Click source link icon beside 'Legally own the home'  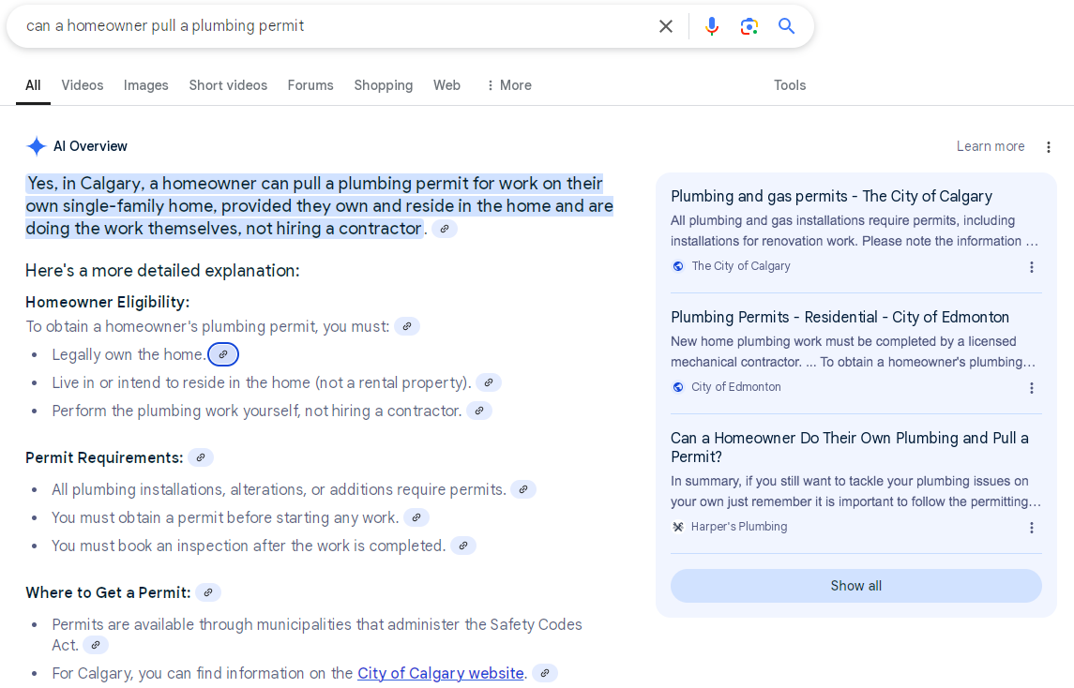223,354
